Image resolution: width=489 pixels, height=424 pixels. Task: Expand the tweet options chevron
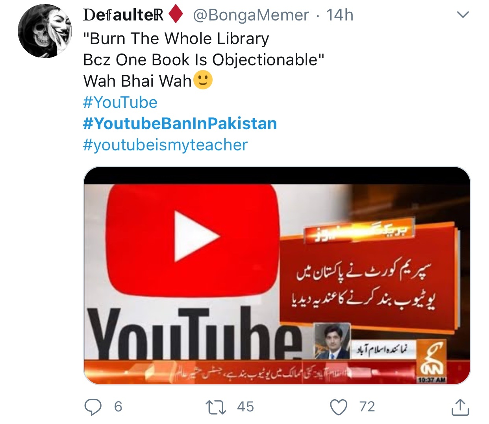[463, 15]
